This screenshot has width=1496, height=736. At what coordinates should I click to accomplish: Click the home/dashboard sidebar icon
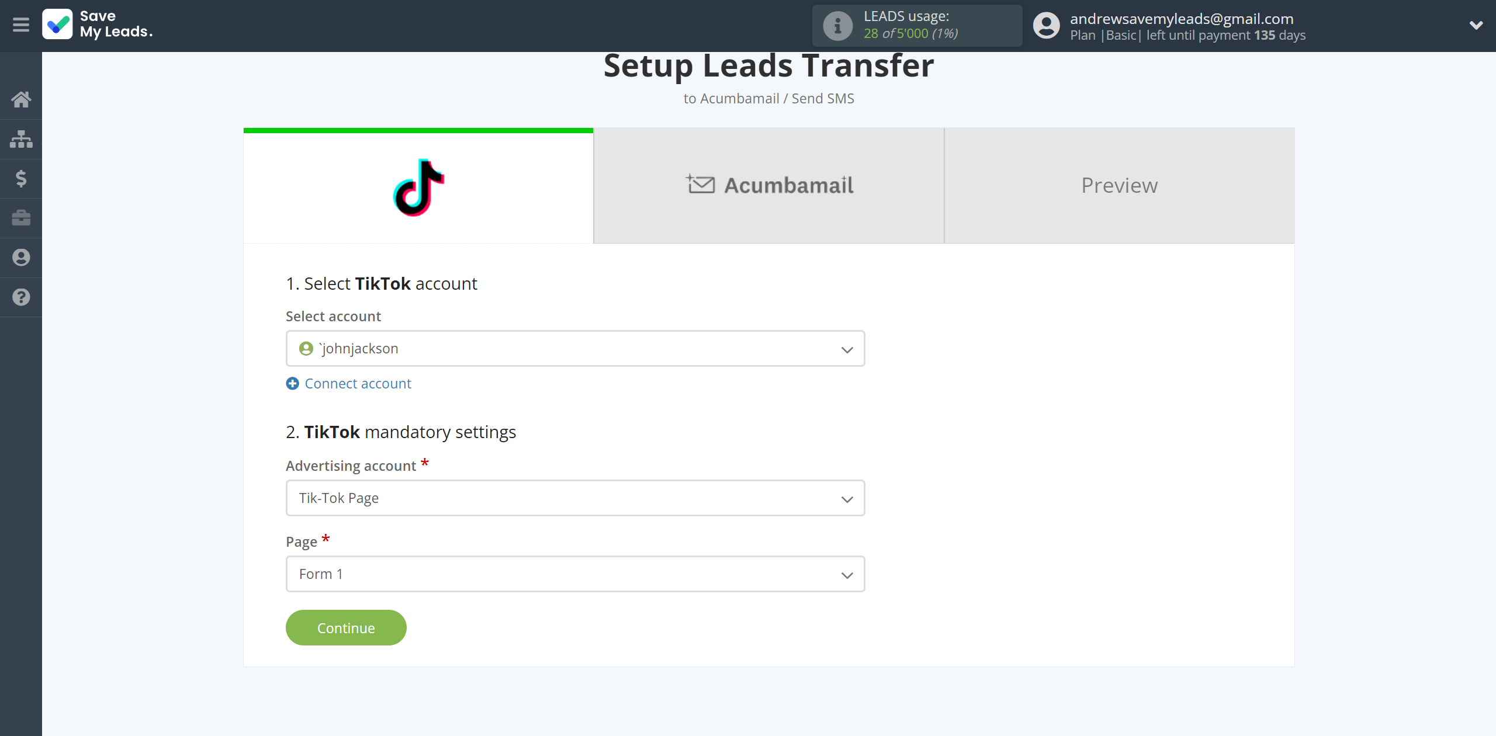(21, 98)
